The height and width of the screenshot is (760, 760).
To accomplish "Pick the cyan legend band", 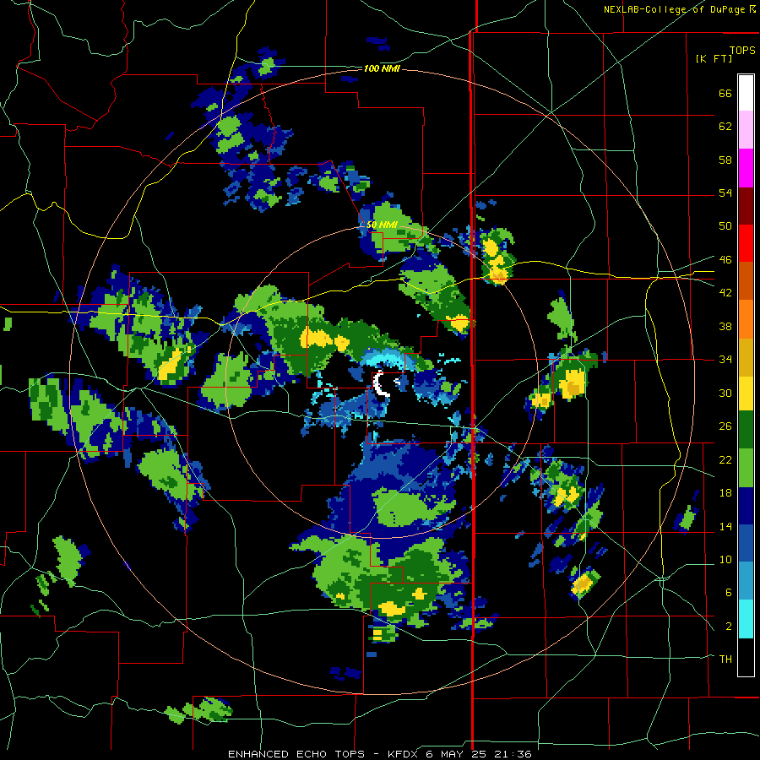I will coord(746,619).
